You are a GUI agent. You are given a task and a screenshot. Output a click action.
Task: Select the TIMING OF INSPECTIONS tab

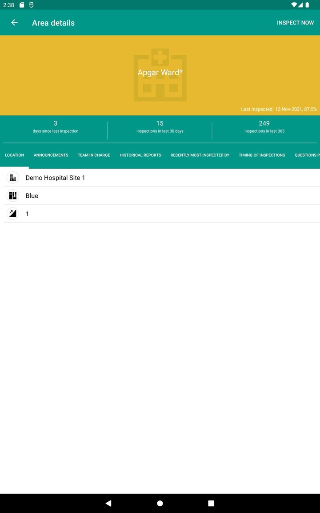[x=262, y=155]
